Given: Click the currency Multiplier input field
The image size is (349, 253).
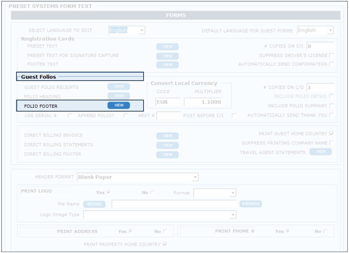Looking at the screenshot, I should pyautogui.click(x=203, y=102).
